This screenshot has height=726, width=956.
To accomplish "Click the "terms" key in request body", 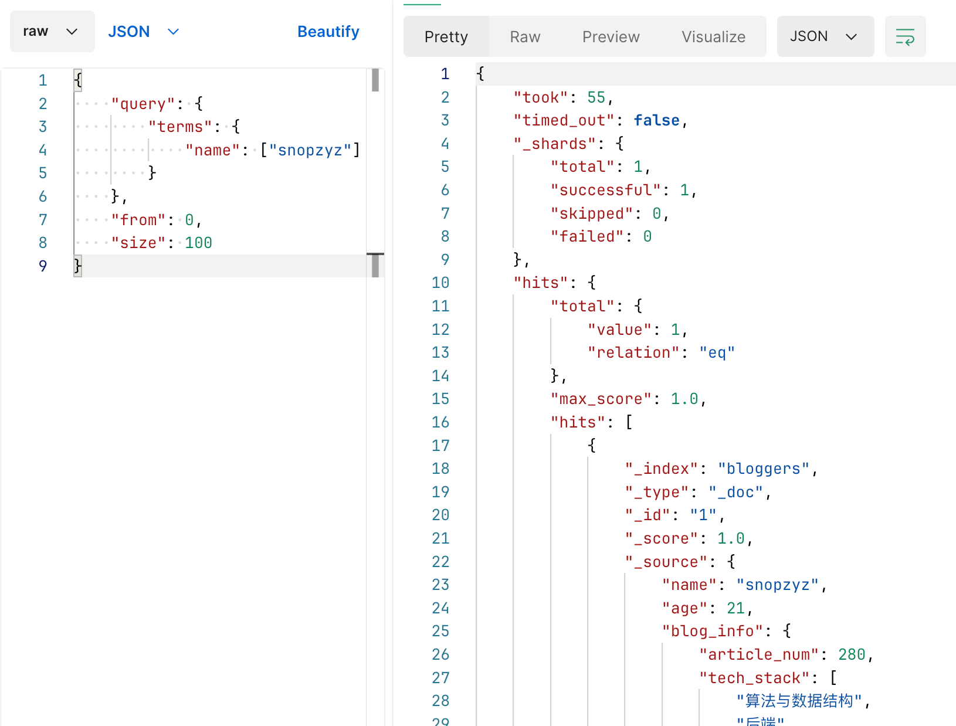I will click(x=180, y=127).
